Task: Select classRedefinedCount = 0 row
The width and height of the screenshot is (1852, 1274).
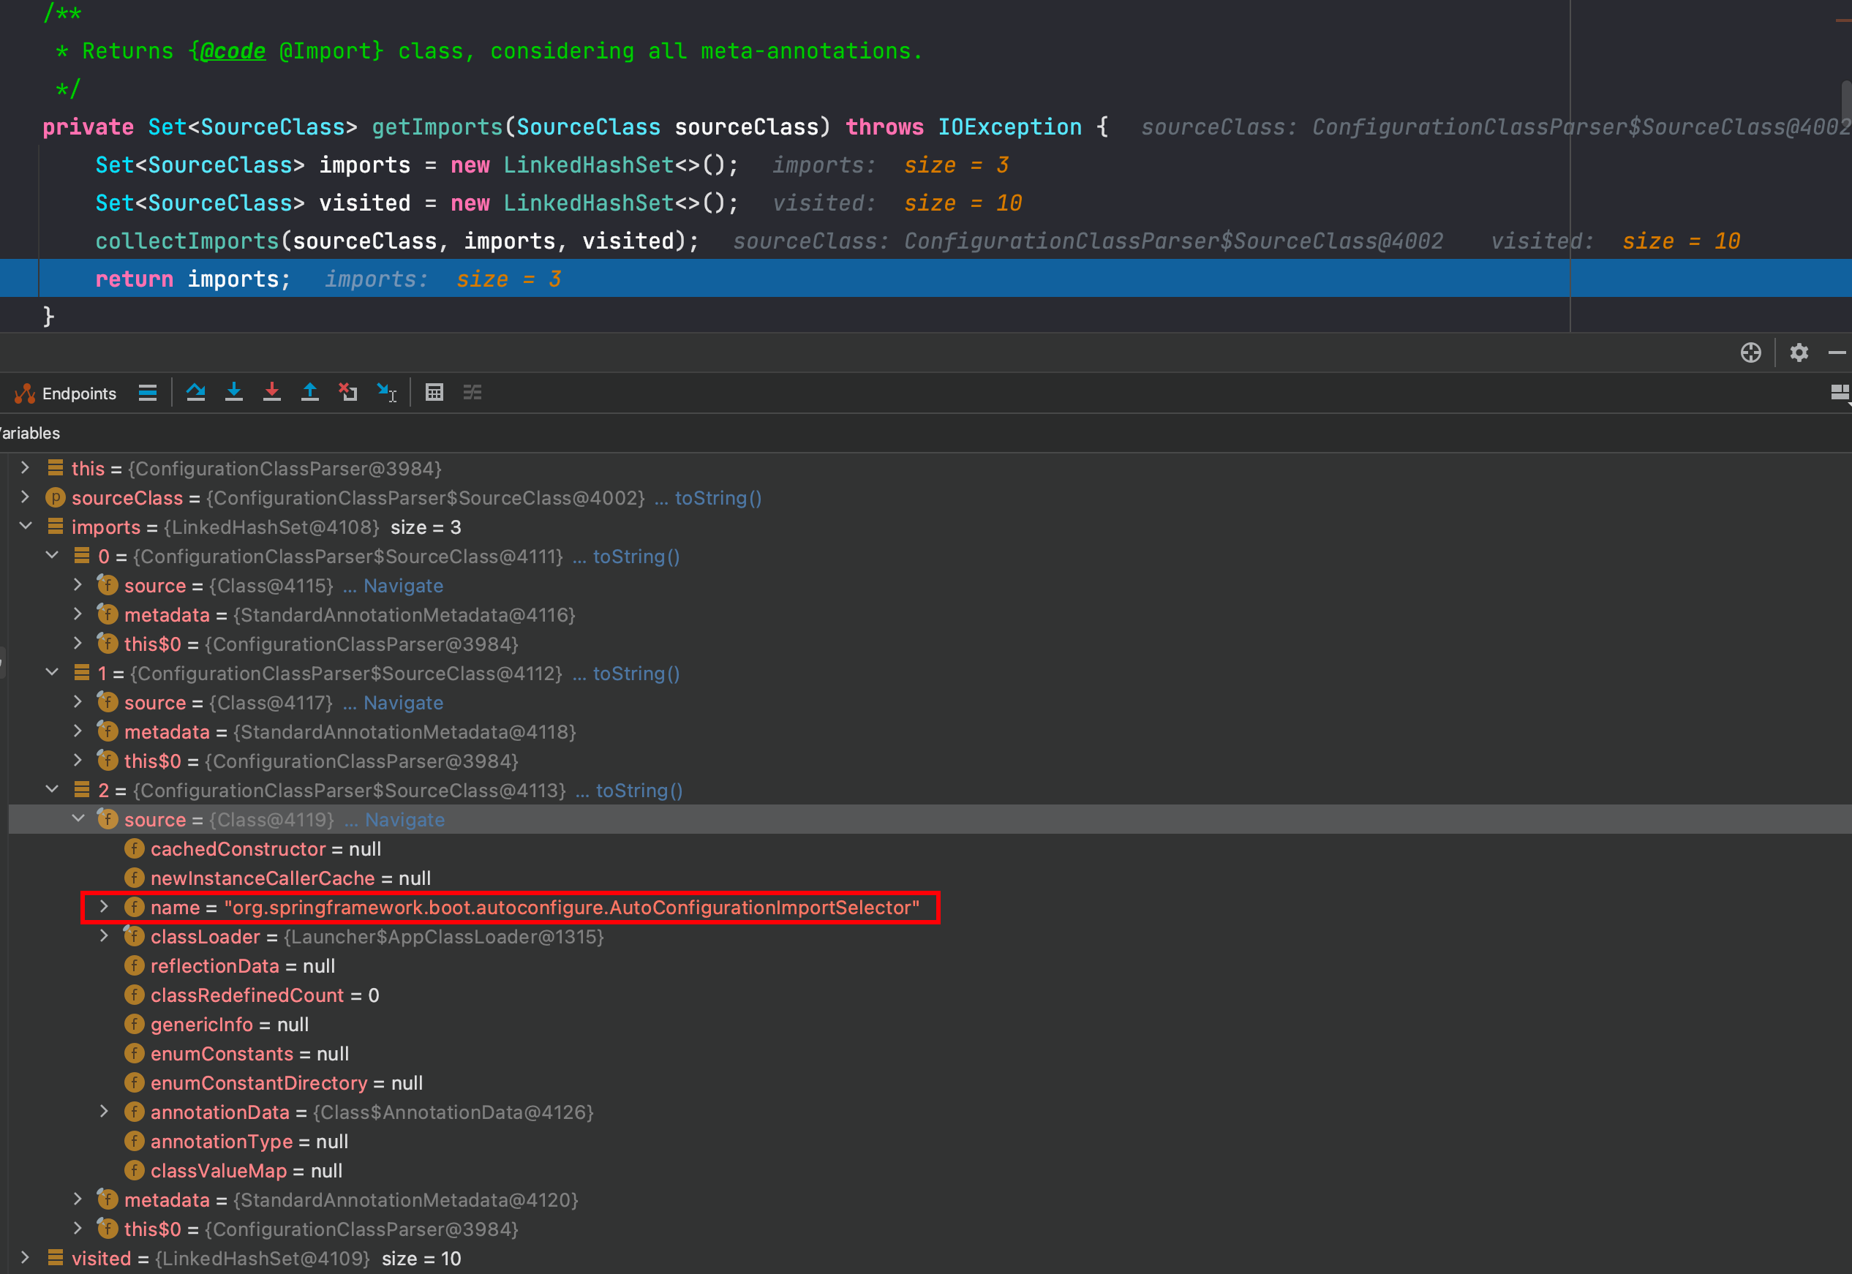Action: (x=930, y=995)
